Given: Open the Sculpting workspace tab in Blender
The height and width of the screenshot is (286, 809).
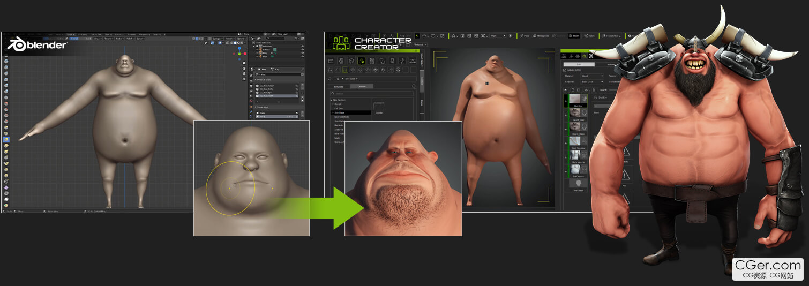Looking at the screenshot, I should coord(71,34).
